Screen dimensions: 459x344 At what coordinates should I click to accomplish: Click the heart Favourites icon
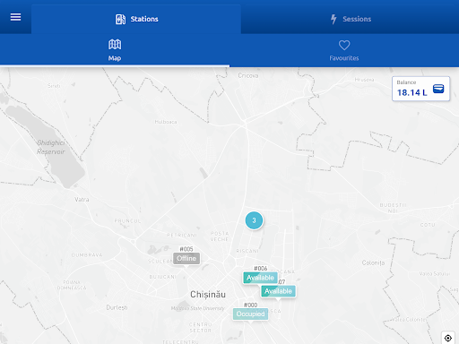click(344, 45)
